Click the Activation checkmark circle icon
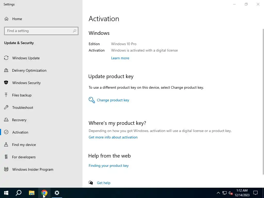The height and width of the screenshot is (198, 264). click(x=6, y=132)
